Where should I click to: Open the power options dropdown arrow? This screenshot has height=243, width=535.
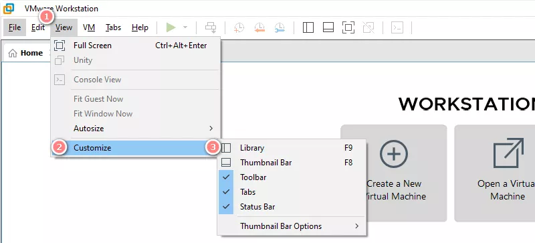pyautogui.click(x=185, y=27)
